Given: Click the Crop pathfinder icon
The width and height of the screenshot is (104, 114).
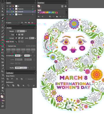Looking at the screenshot, I should [23, 85].
